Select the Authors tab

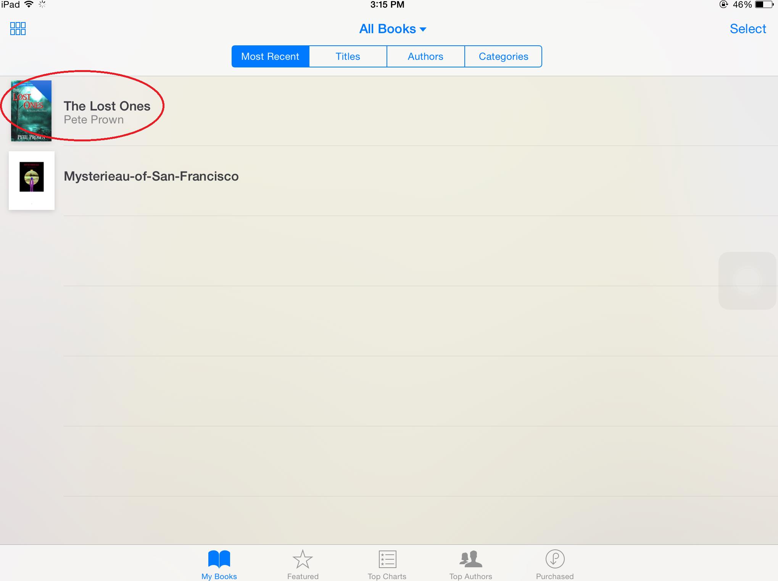pos(425,56)
